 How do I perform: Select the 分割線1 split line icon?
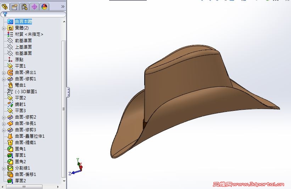pos(10,168)
